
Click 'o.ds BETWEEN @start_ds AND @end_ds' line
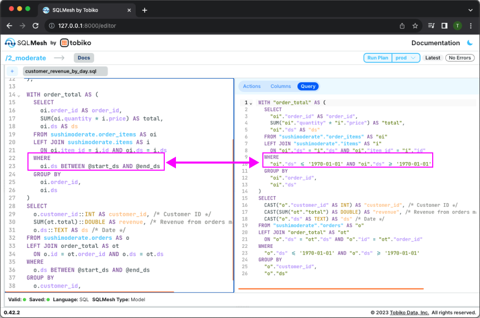pyautogui.click(x=92, y=270)
